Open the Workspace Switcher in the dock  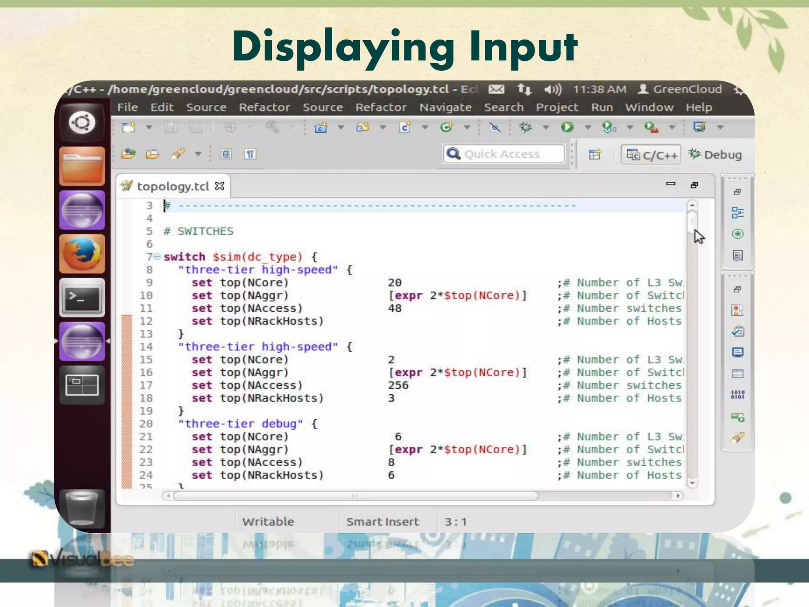point(82,385)
